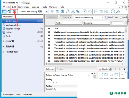Toggle read dot of MEDIUM EFFECT row

(49, 61)
